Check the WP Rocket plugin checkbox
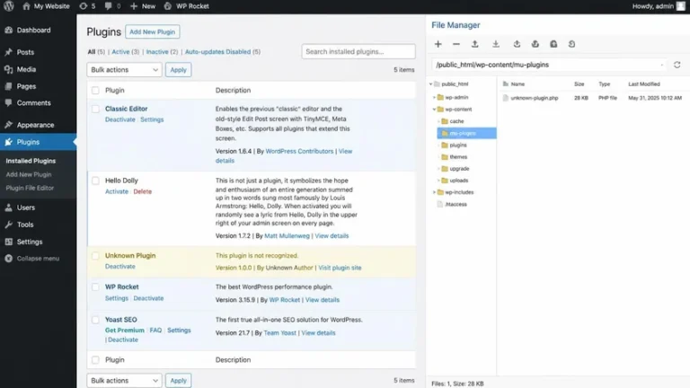Viewport: 690px width, 388px height. click(x=95, y=287)
